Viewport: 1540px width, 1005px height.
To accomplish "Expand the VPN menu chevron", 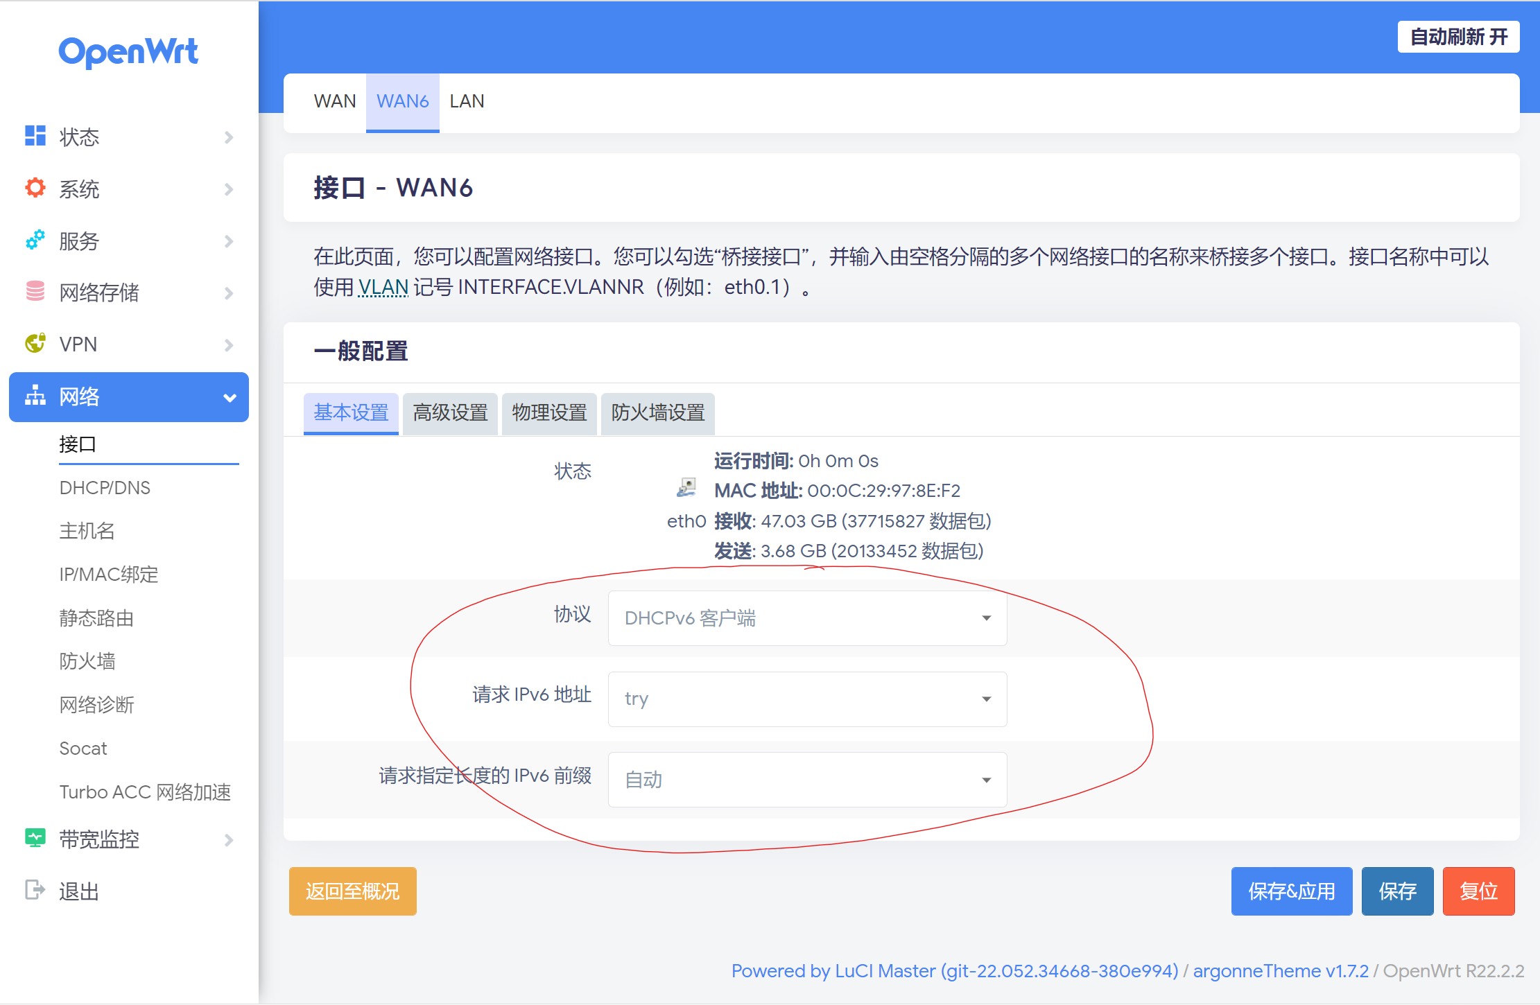I will 229,345.
